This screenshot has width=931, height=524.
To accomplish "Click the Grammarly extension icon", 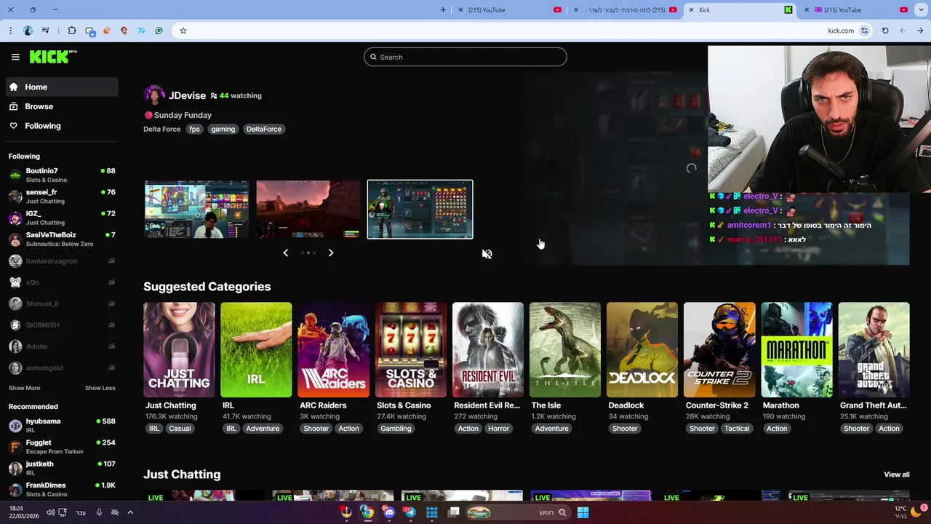I will click(x=159, y=31).
